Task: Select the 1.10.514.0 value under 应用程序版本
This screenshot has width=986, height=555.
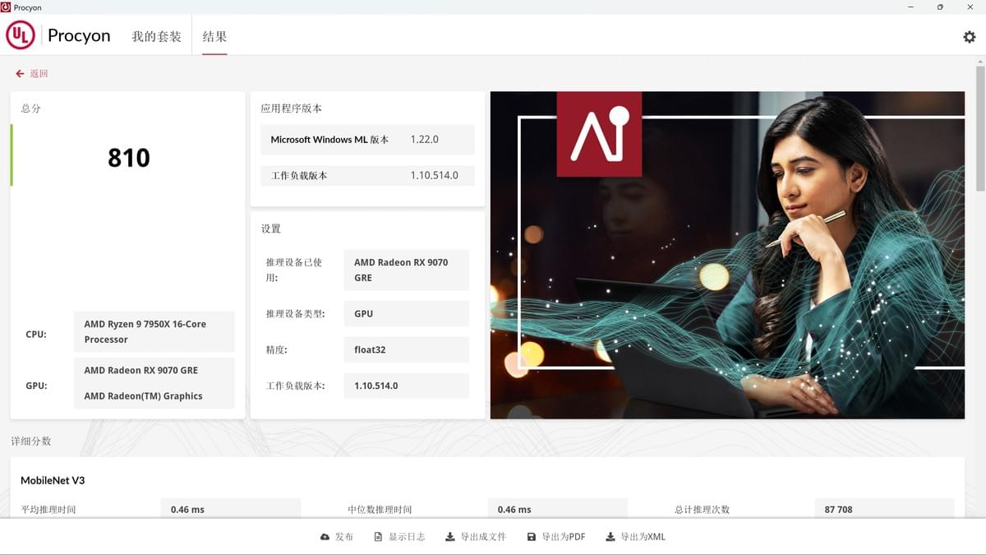Action: 434,175
